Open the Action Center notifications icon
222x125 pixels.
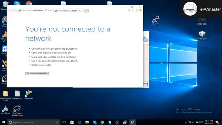217,122
